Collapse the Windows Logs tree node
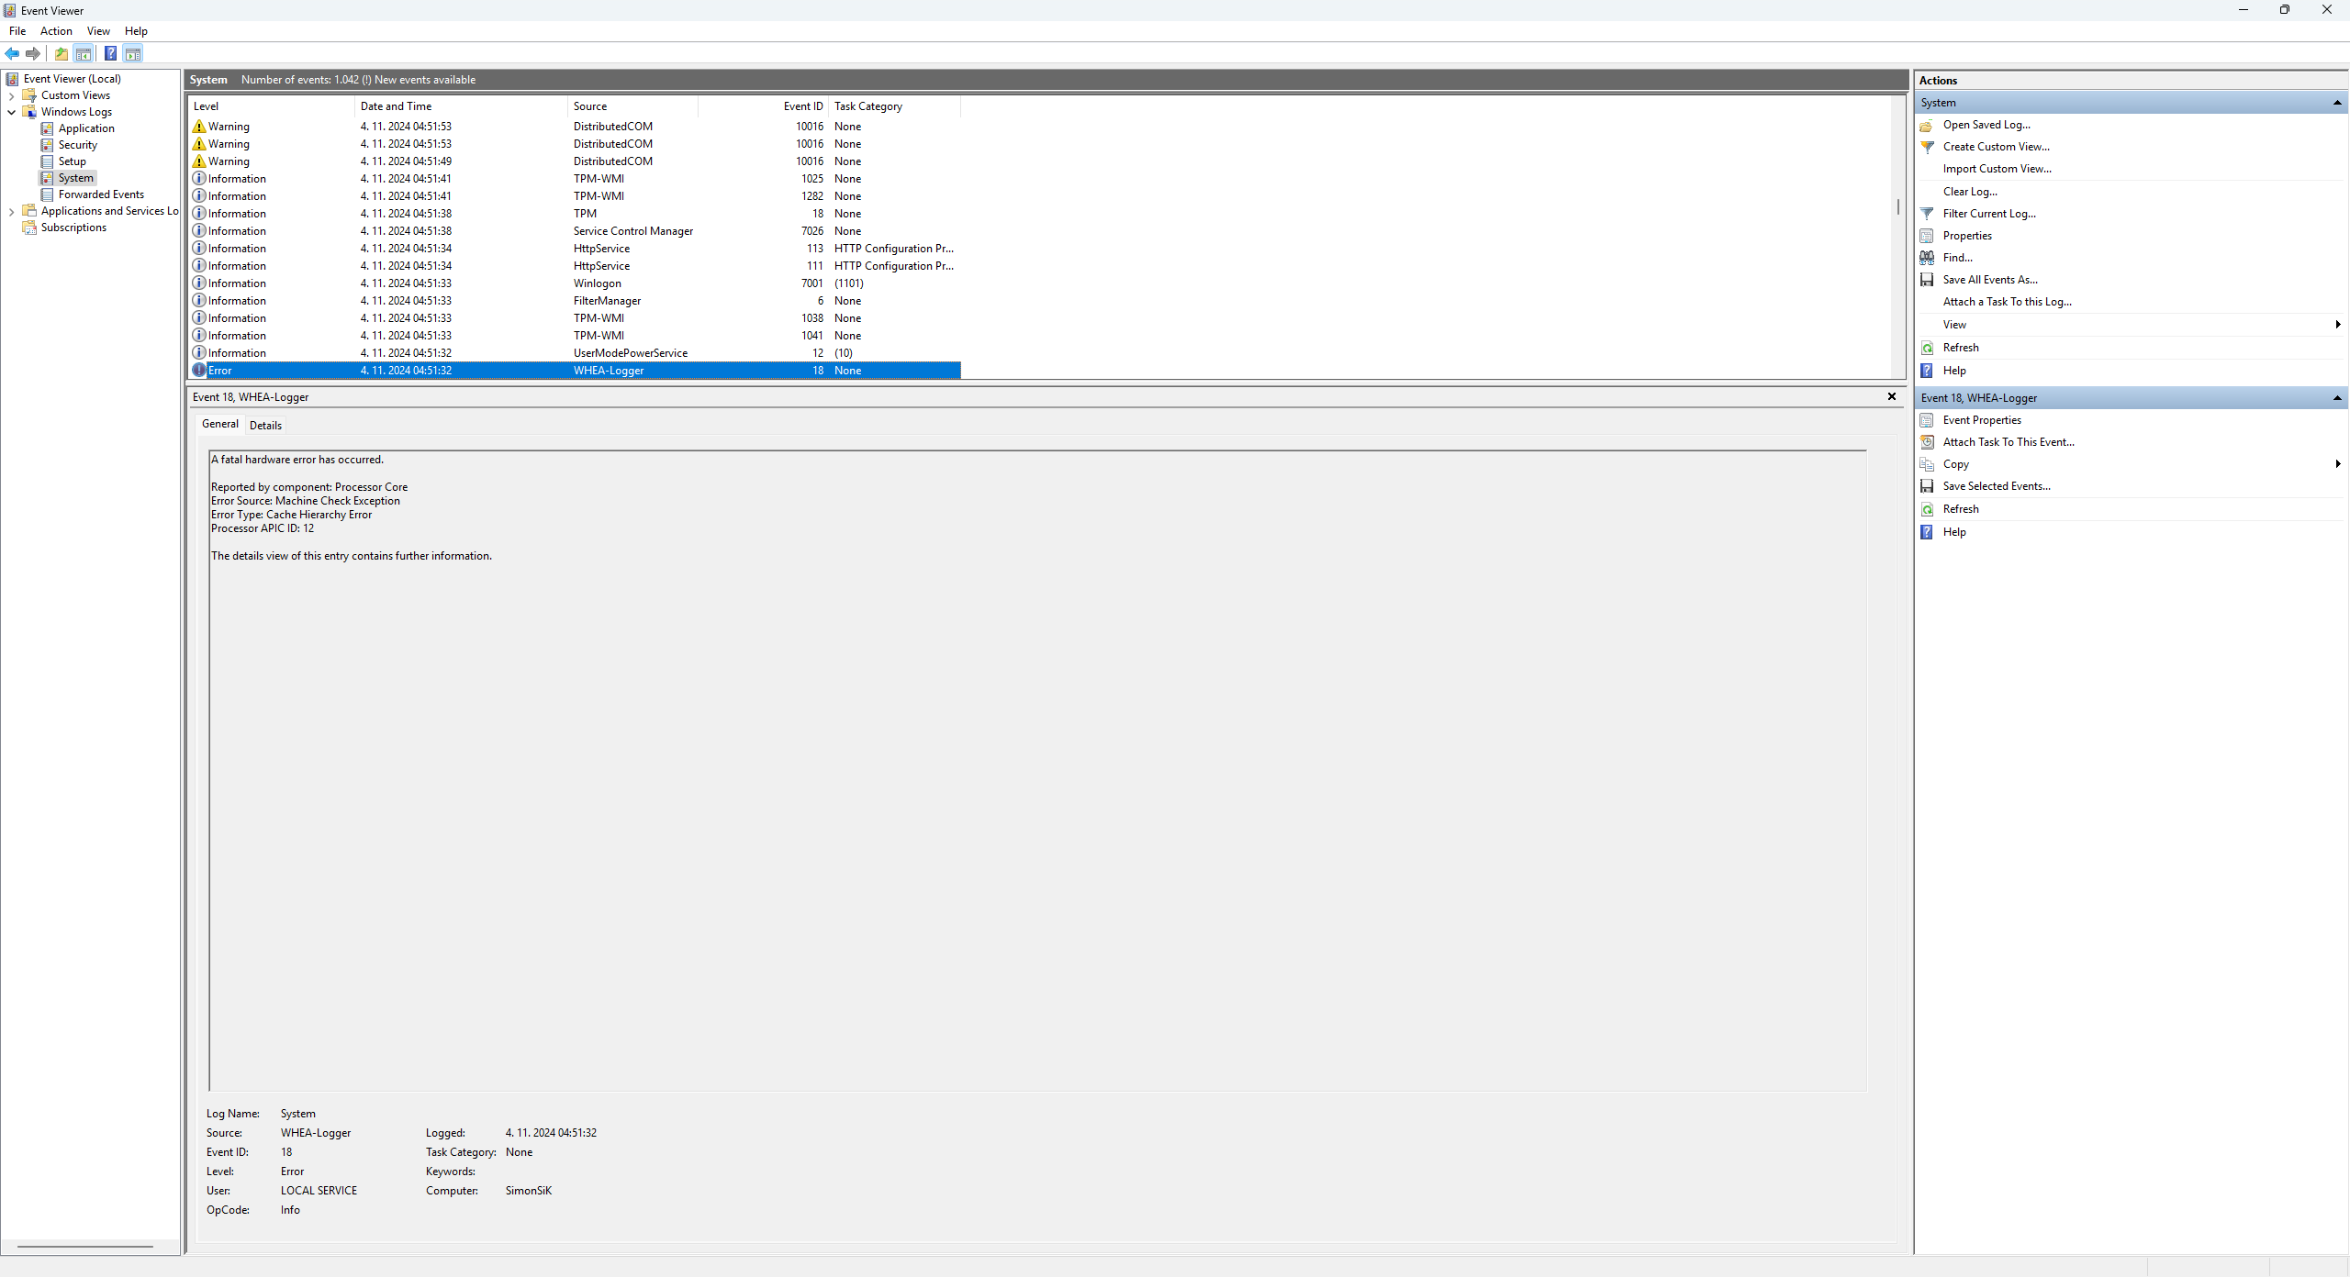The image size is (2350, 1277). (11, 112)
